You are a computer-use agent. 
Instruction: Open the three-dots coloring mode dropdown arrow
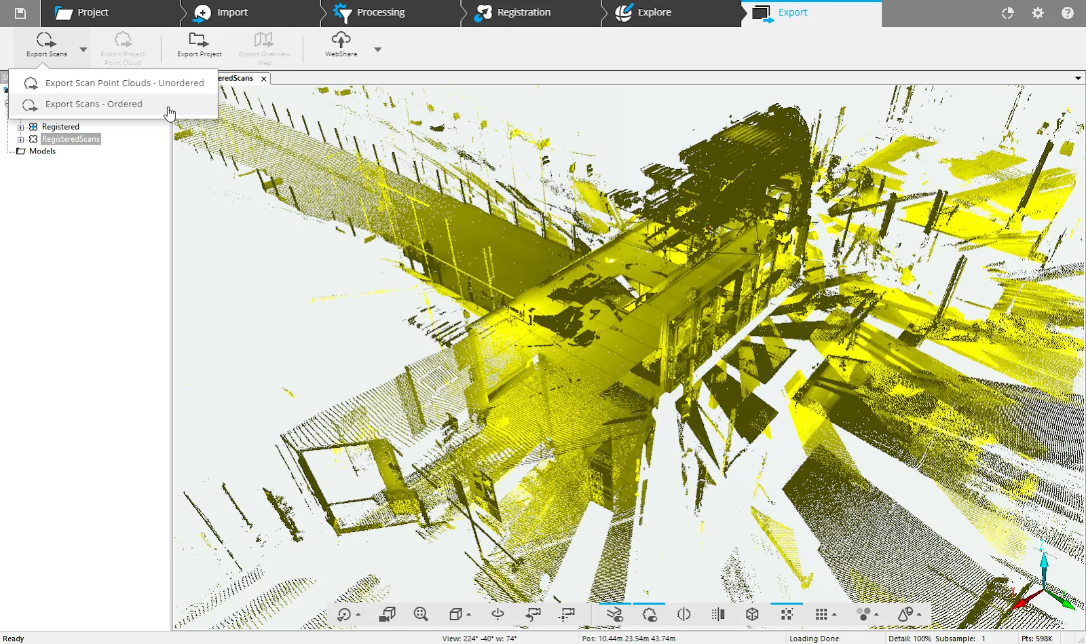876,615
